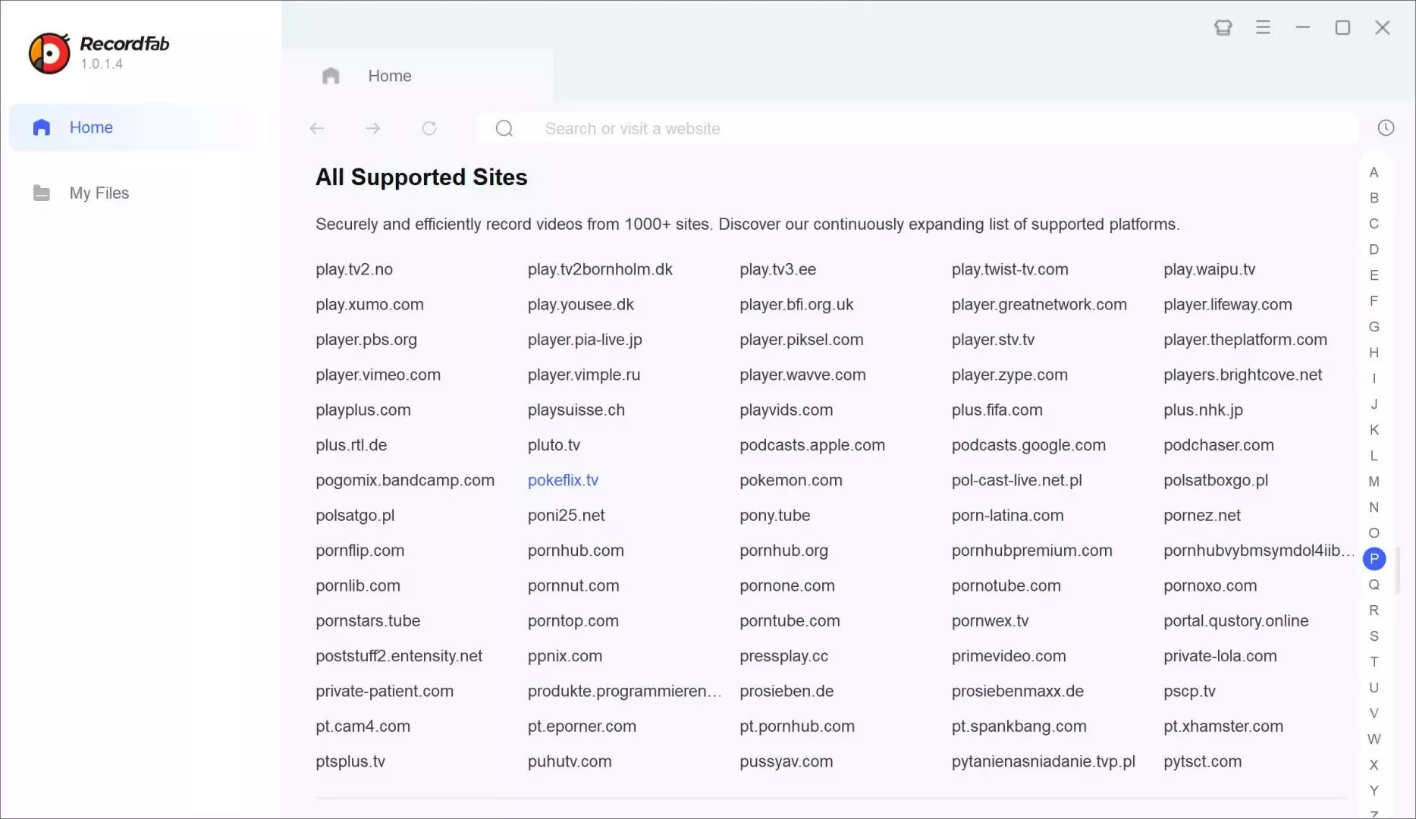The width and height of the screenshot is (1416, 819).
Task: Open the puhutv.com link
Action: [570, 761]
